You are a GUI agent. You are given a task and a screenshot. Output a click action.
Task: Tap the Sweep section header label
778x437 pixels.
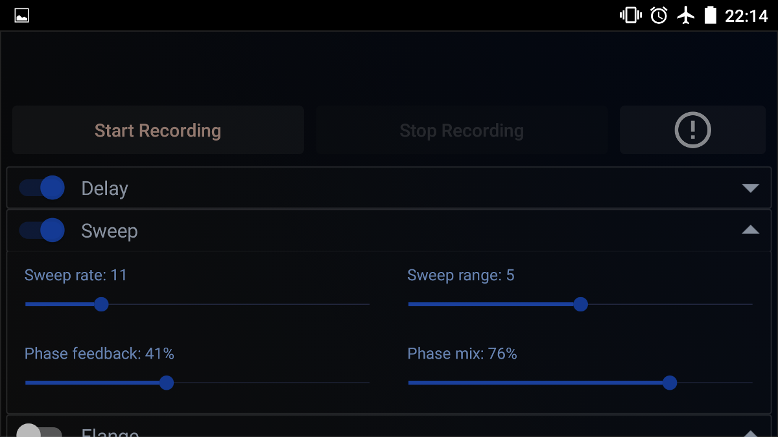pos(110,231)
